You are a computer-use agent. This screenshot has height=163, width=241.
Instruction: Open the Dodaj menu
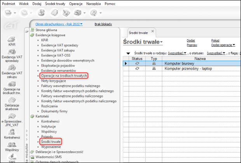click(x=37, y=4)
